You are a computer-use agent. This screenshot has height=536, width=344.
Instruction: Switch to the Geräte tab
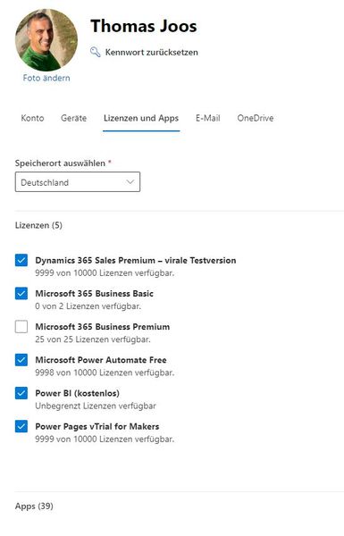pyautogui.click(x=73, y=118)
